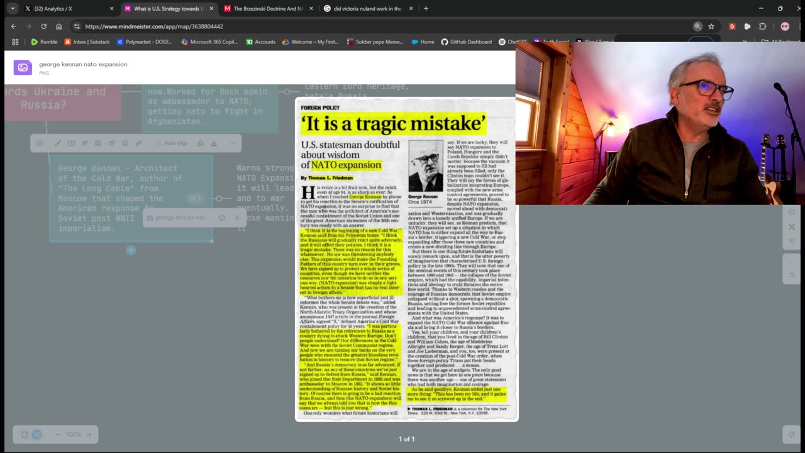Click Auto align in topic toolbar

click(x=172, y=143)
